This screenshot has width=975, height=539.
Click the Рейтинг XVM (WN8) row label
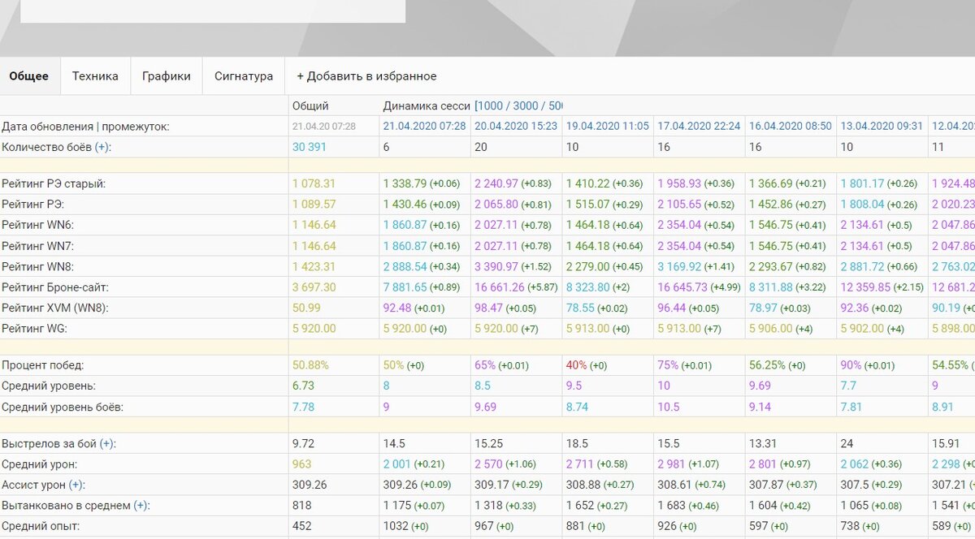click(x=54, y=308)
